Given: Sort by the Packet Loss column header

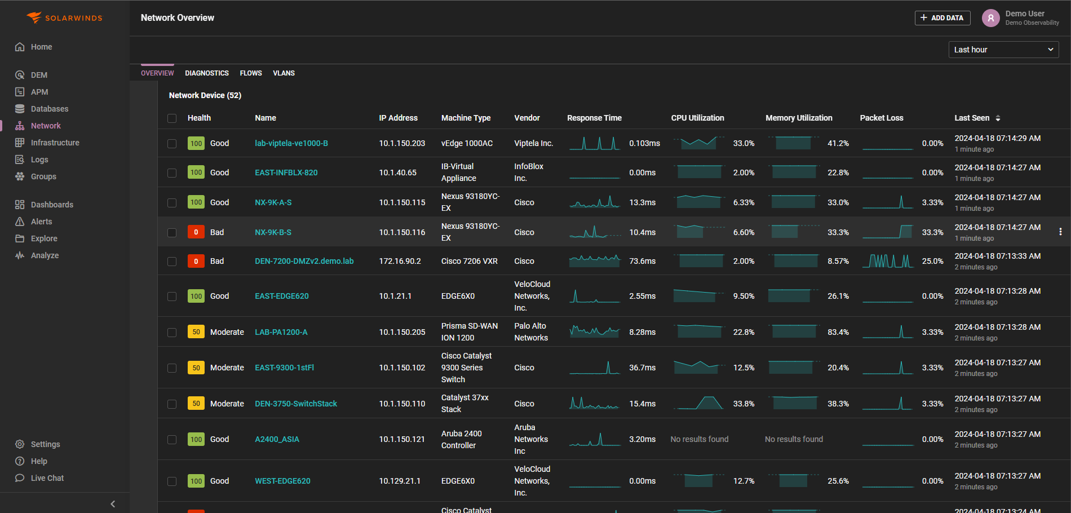Looking at the screenshot, I should coord(882,118).
